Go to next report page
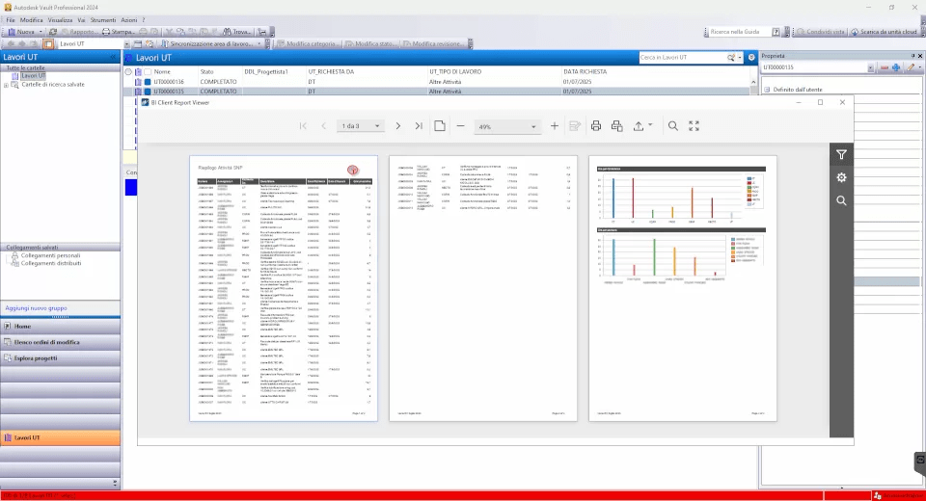Image resolution: width=926 pixels, height=501 pixels. (398, 125)
